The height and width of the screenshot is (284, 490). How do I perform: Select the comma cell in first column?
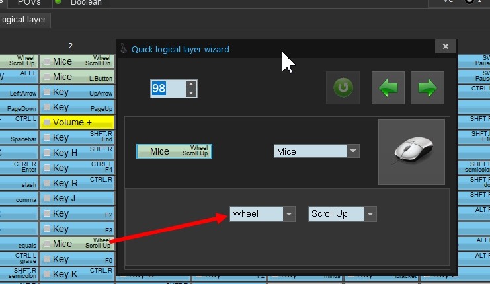tap(19, 198)
